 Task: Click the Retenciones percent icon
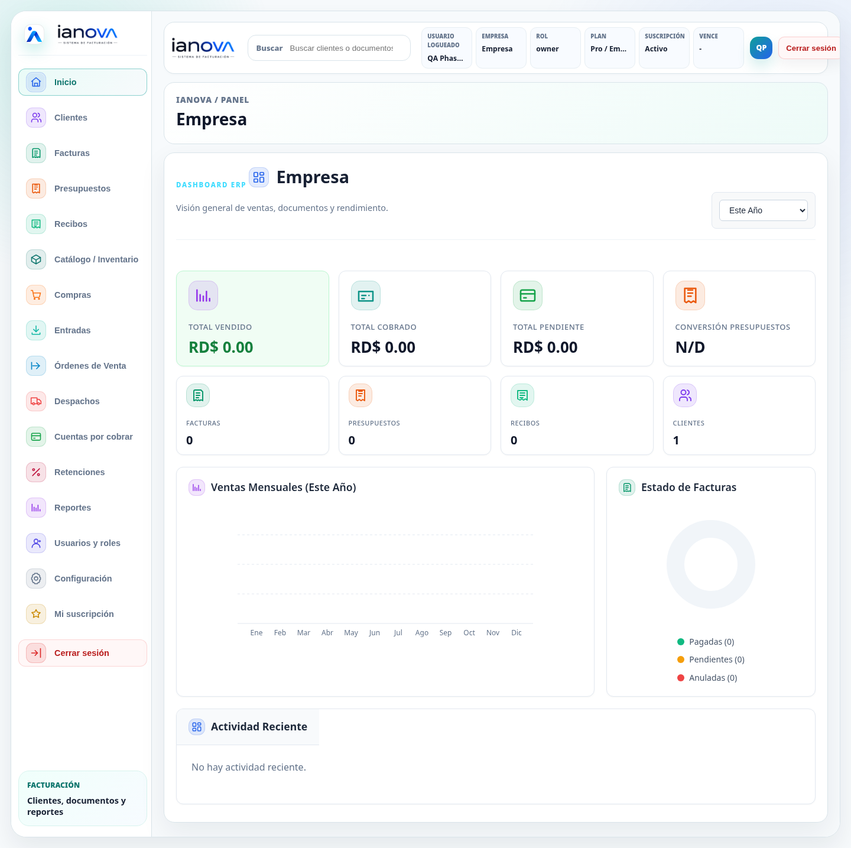click(36, 472)
